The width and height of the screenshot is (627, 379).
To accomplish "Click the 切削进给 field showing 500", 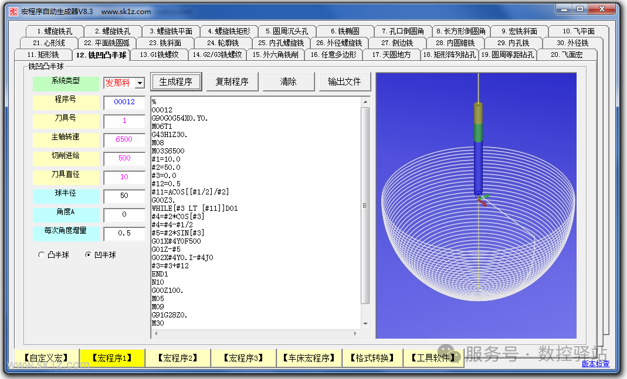I will (124, 159).
